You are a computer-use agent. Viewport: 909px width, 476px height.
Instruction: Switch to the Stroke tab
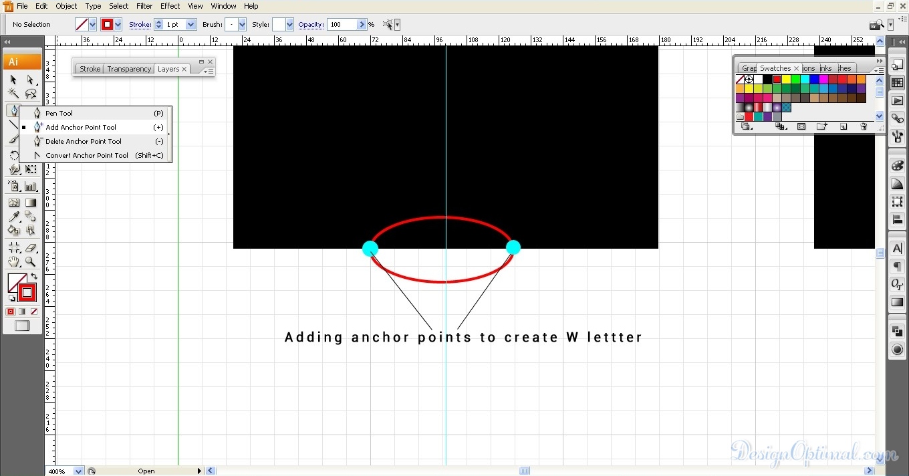tap(90, 69)
